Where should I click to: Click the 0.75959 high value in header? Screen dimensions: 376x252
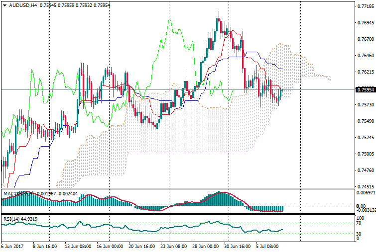(68, 5)
